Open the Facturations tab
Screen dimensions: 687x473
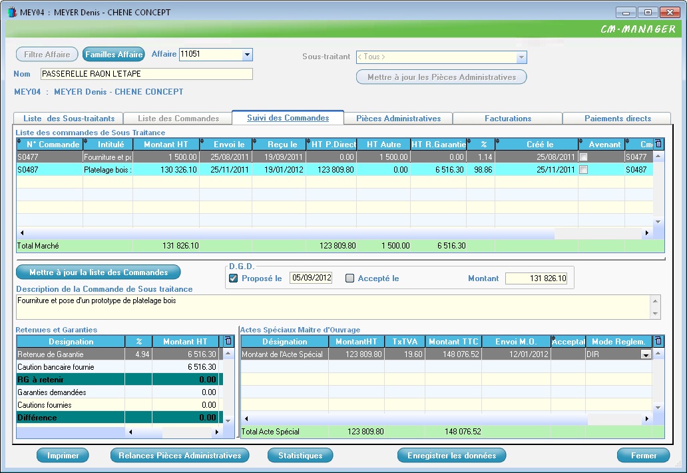(508, 119)
